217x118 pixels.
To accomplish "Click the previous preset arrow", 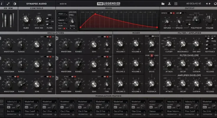I will 207,4.
